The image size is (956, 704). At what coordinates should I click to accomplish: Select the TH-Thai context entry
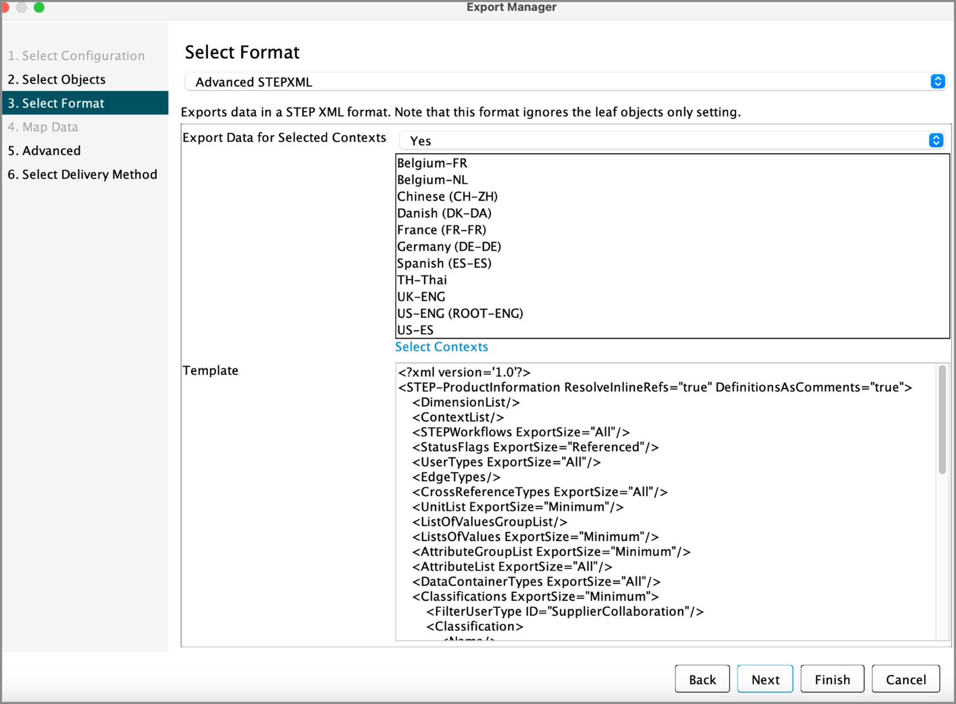(x=422, y=280)
